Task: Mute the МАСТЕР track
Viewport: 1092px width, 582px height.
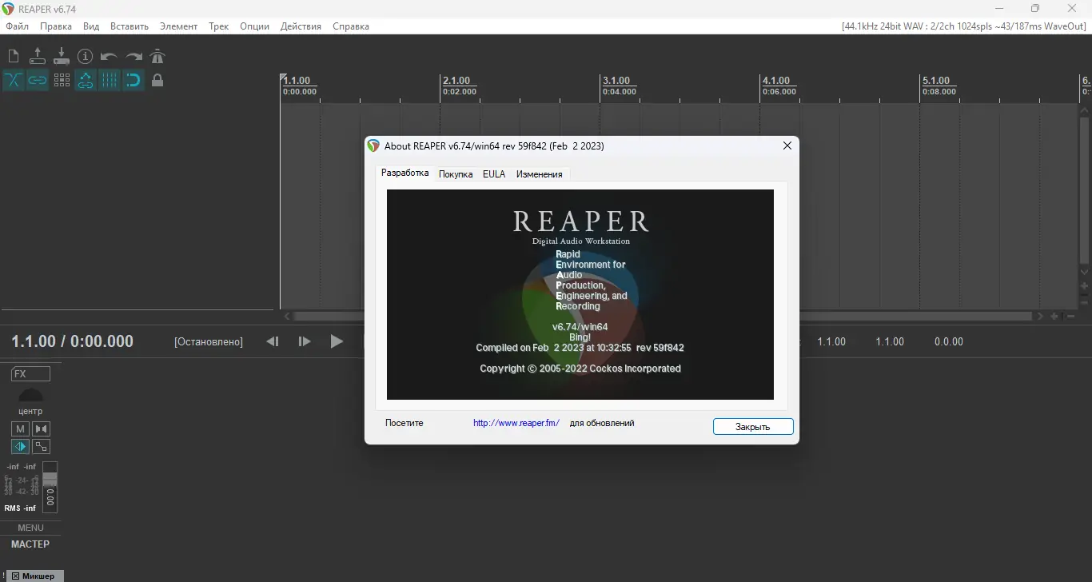Action: coord(19,429)
